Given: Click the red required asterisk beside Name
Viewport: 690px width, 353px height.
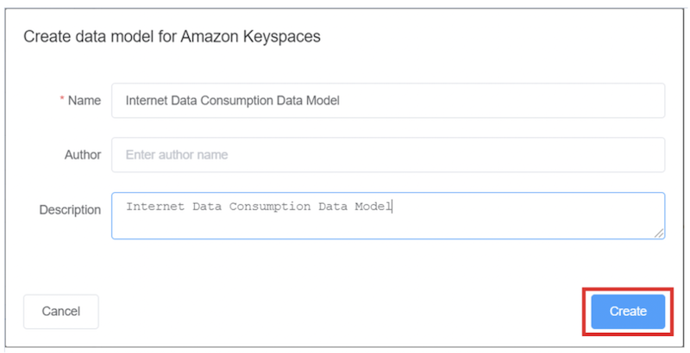Looking at the screenshot, I should point(62,100).
